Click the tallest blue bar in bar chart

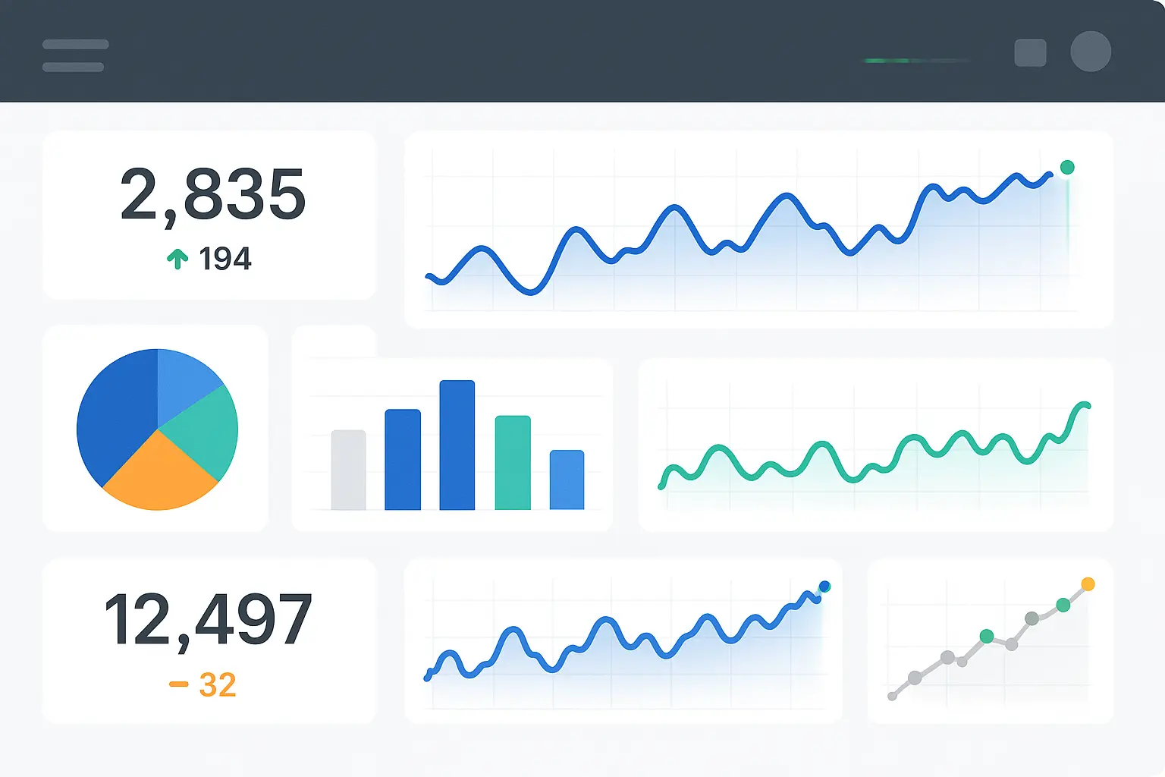(x=457, y=445)
